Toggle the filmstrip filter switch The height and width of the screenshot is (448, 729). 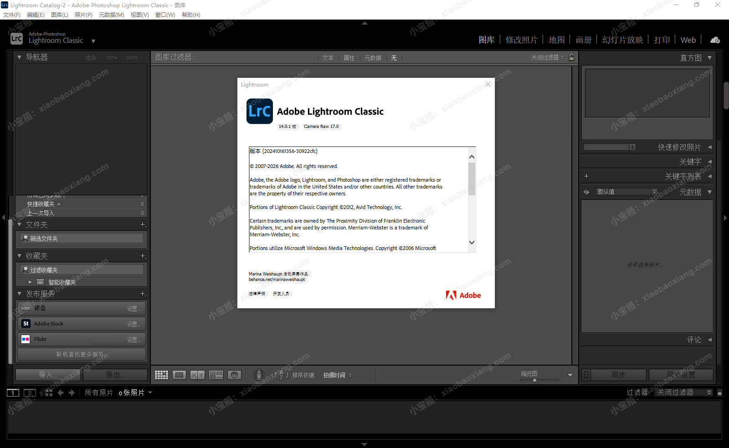719,392
